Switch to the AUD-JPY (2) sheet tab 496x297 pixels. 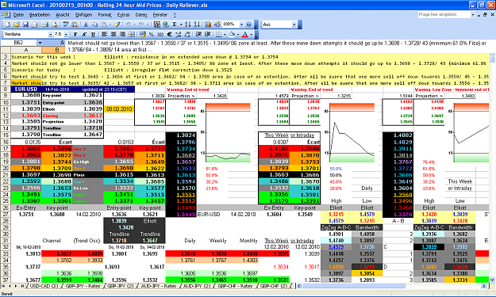[197, 286]
